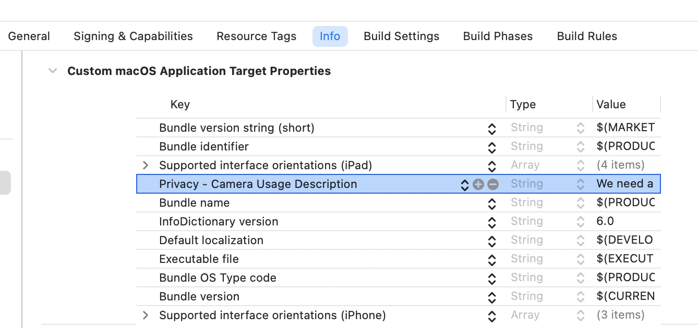
Task: Open the Resource Tags tab
Action: (256, 36)
